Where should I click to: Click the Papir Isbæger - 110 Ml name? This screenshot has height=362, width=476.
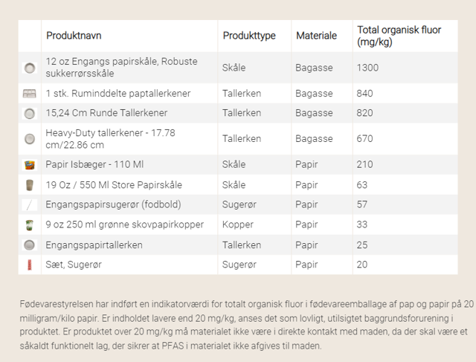tap(94, 164)
